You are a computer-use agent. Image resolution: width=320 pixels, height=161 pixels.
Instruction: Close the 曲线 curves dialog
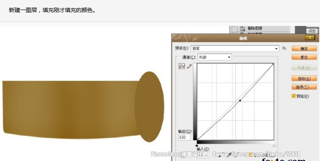310,38
